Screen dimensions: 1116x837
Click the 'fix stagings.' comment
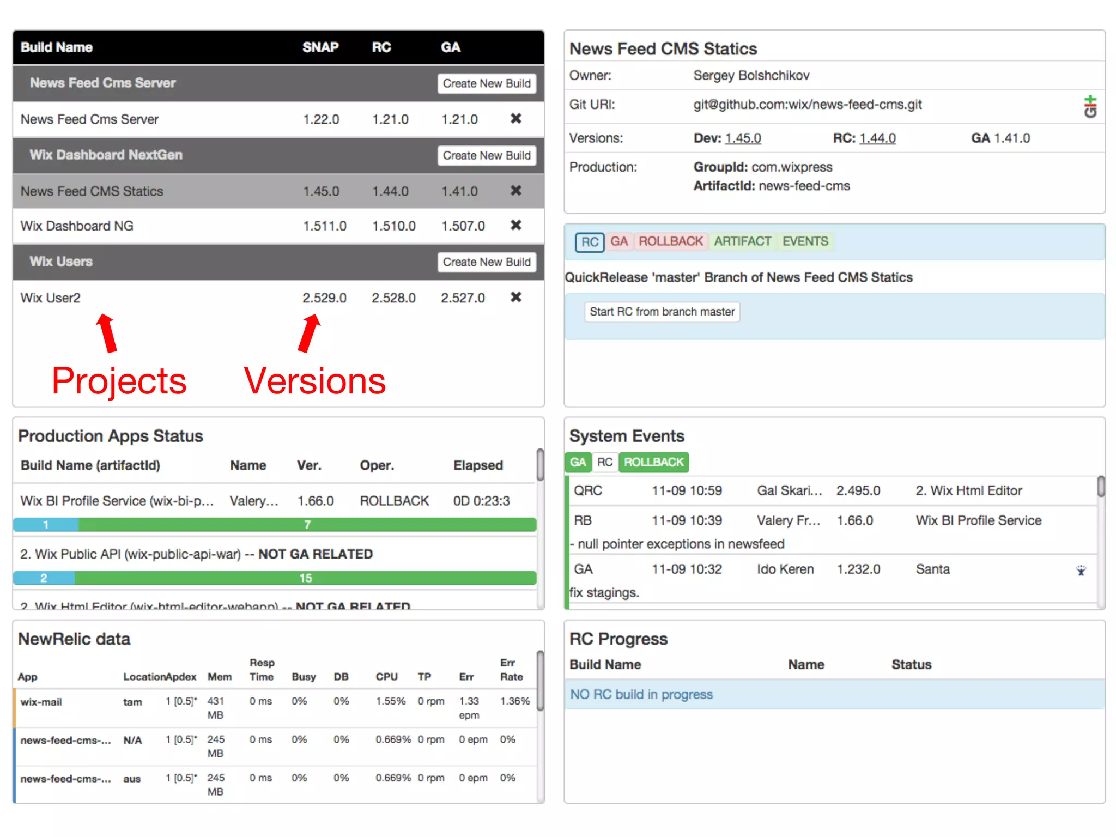604,592
